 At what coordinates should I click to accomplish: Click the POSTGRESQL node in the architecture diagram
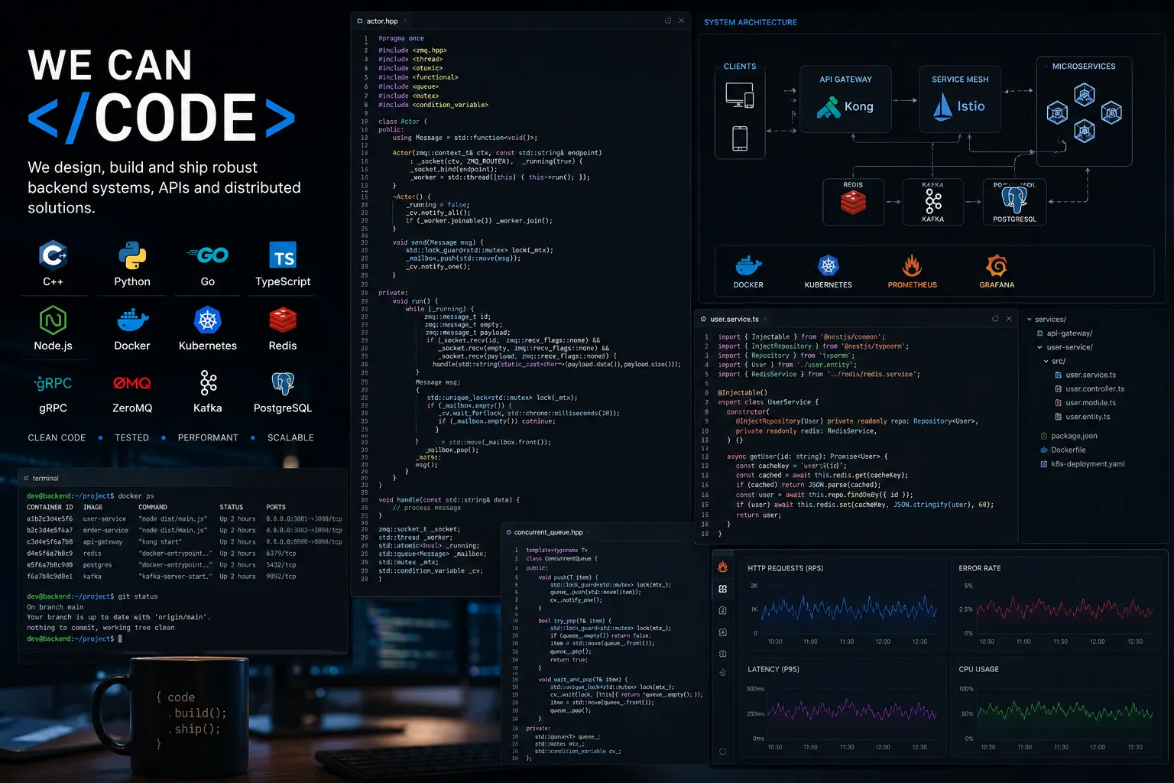(1014, 201)
